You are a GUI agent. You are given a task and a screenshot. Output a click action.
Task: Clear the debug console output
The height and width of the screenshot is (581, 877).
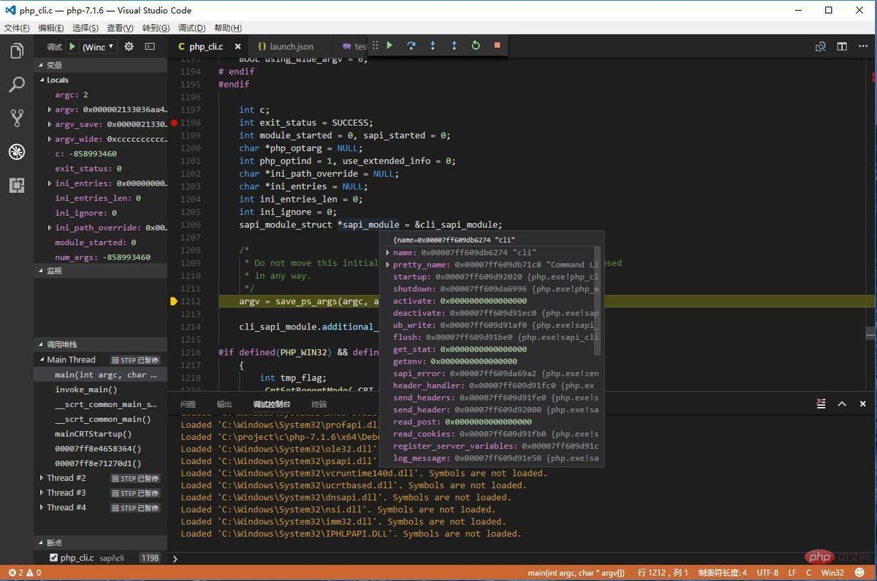point(821,403)
